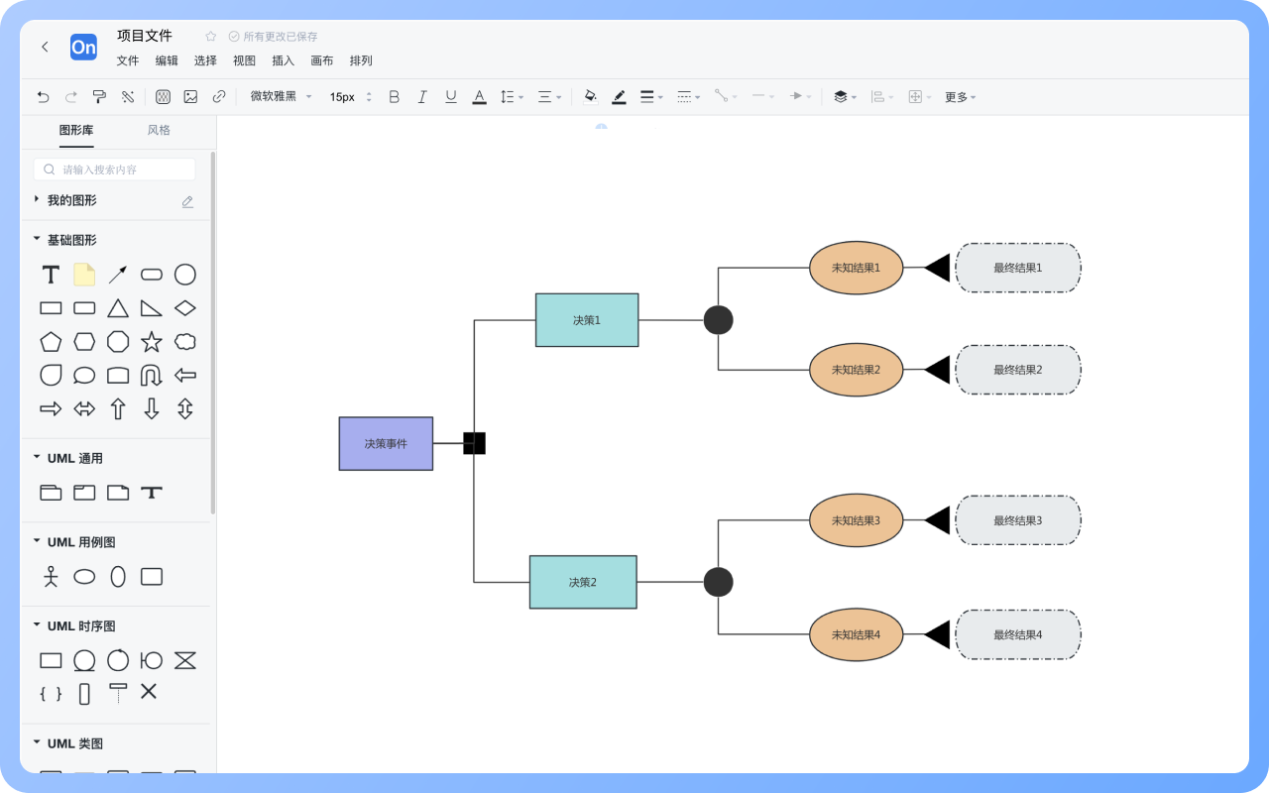Click the insert link icon
Image resolution: width=1269 pixels, height=793 pixels.
pos(219,97)
